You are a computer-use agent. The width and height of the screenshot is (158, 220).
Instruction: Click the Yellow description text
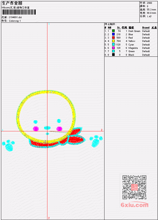click(x=132, y=41)
